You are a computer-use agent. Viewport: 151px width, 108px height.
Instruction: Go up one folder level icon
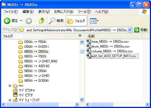tap(42, 21)
